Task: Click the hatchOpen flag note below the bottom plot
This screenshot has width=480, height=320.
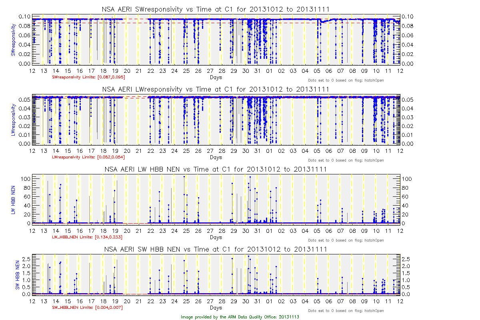Action: (346, 311)
